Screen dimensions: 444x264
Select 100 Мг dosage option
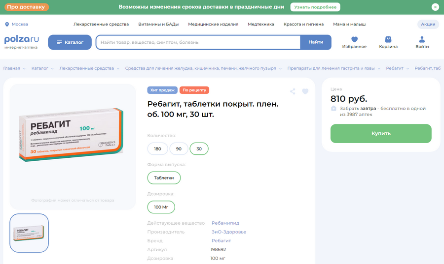click(161, 207)
